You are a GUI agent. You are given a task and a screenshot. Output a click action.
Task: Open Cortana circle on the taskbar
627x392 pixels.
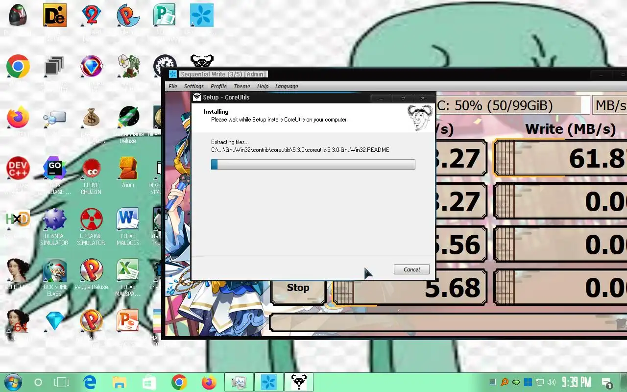pyautogui.click(x=38, y=382)
